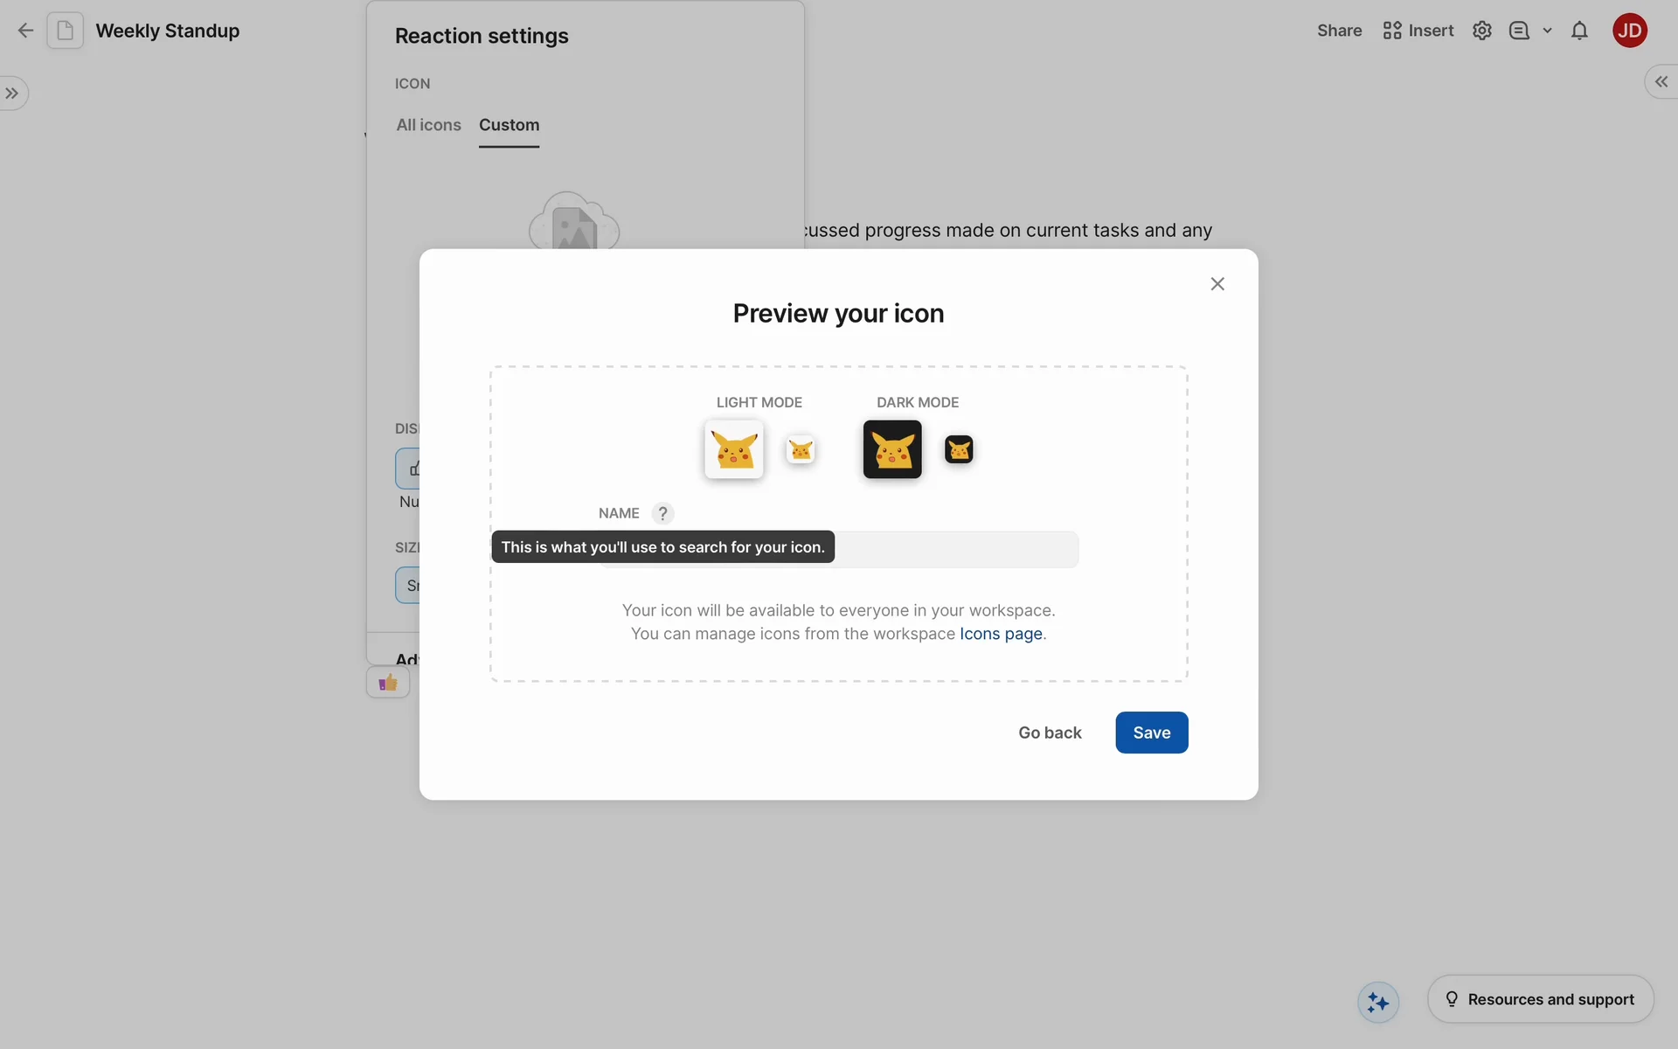Open the comments icon
Image resolution: width=1678 pixels, height=1049 pixels.
click(x=1519, y=31)
